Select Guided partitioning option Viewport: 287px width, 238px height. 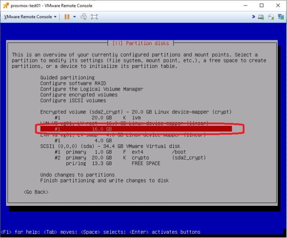tap(67, 78)
